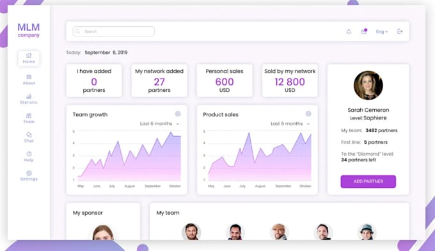
Task: Click the Product sales chart title
Action: click(221, 115)
